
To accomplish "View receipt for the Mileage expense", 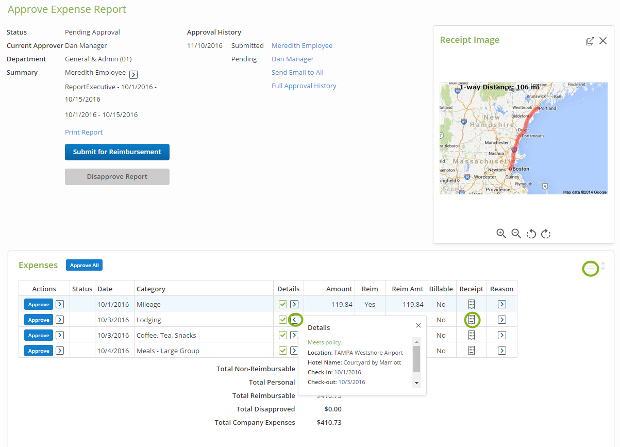I will coord(472,304).
